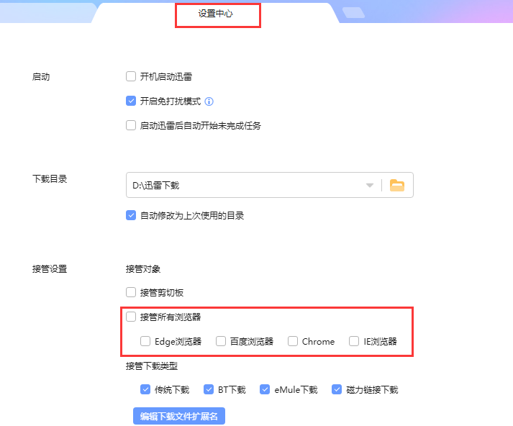Click the info icon beside 开启免打扰模式
The width and height of the screenshot is (513, 426).
[x=209, y=101]
